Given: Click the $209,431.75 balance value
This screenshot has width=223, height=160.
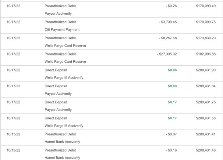Looking at the screenshot, I should 206,102.
